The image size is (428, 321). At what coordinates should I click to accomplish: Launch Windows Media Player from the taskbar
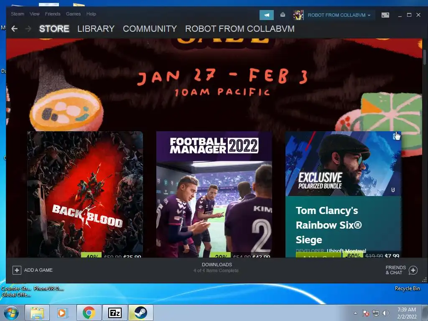click(62, 313)
